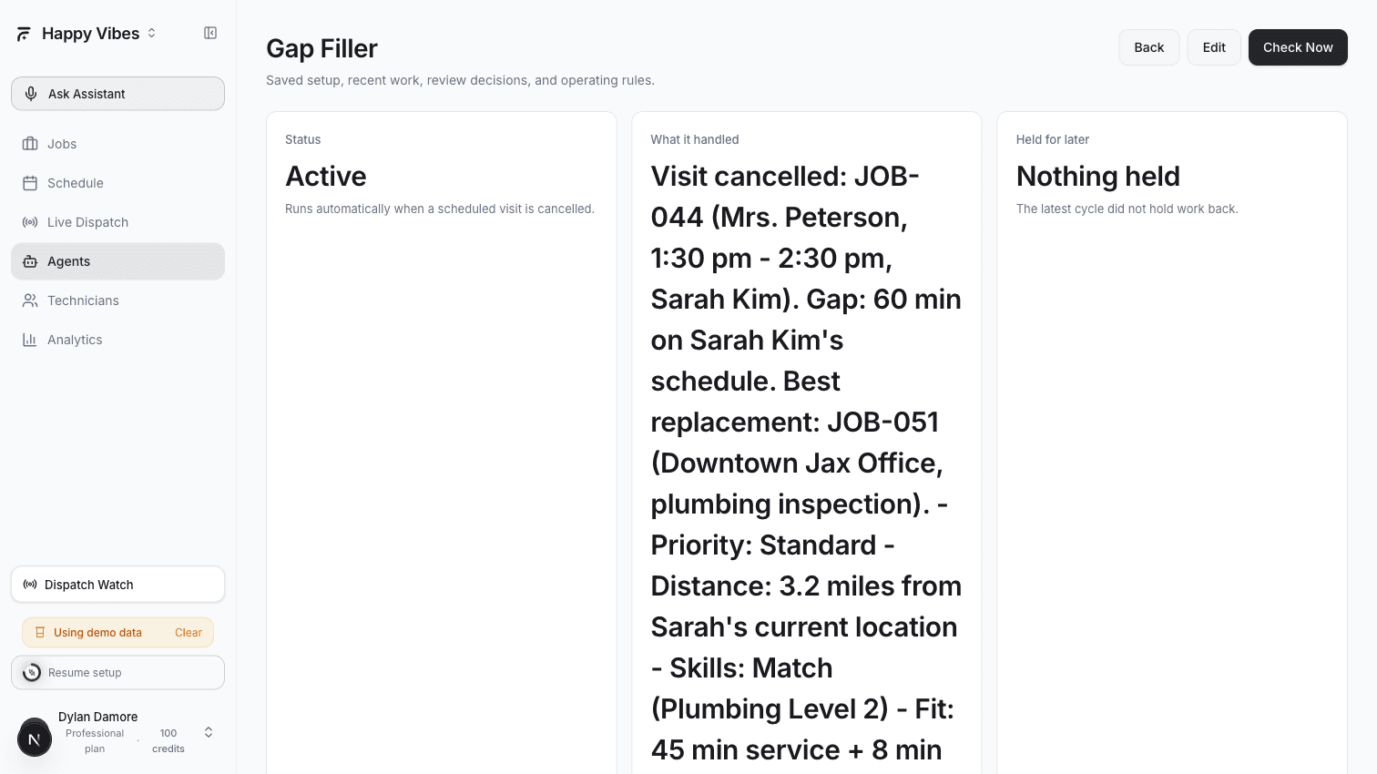Open Dylan Damore's avatar
This screenshot has height=774, width=1377.
pos(35,738)
